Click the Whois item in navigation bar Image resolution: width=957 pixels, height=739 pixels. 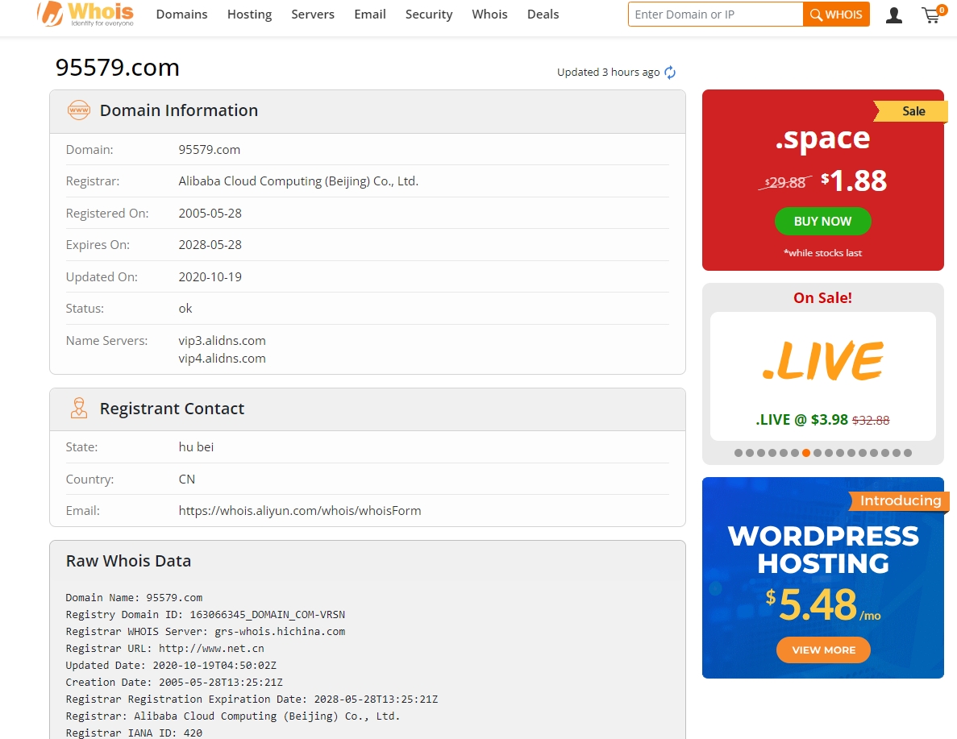(489, 15)
